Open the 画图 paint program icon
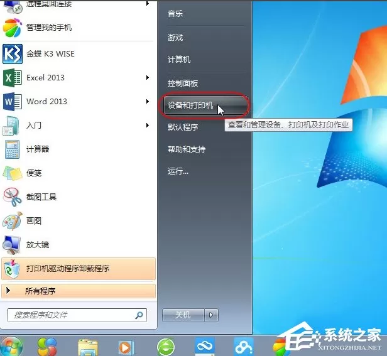This screenshot has width=387, height=356. tap(13, 221)
